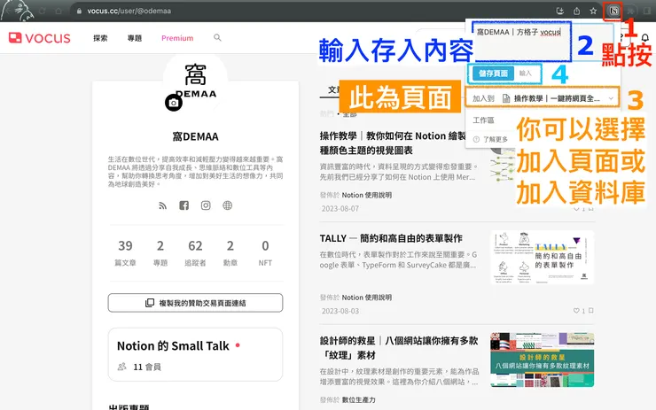
Task: Click the date 2023-08-03
Action: (x=340, y=311)
